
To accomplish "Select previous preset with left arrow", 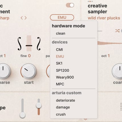I will 22,18.
